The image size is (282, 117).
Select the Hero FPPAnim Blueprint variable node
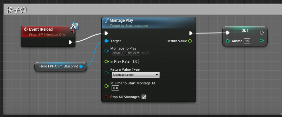click(61, 66)
